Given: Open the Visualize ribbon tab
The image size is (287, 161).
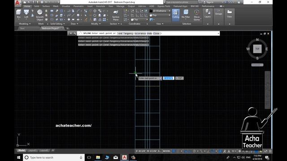Looking at the screenshot, I should click(x=66, y=6).
